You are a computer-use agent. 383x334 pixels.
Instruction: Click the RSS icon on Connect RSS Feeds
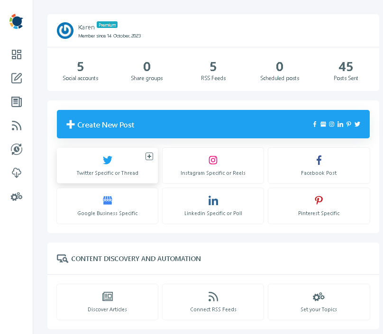tap(213, 297)
